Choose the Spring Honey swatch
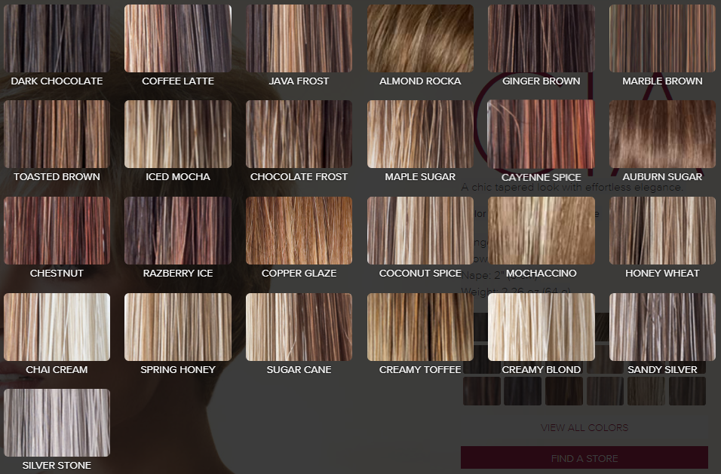 (x=178, y=327)
